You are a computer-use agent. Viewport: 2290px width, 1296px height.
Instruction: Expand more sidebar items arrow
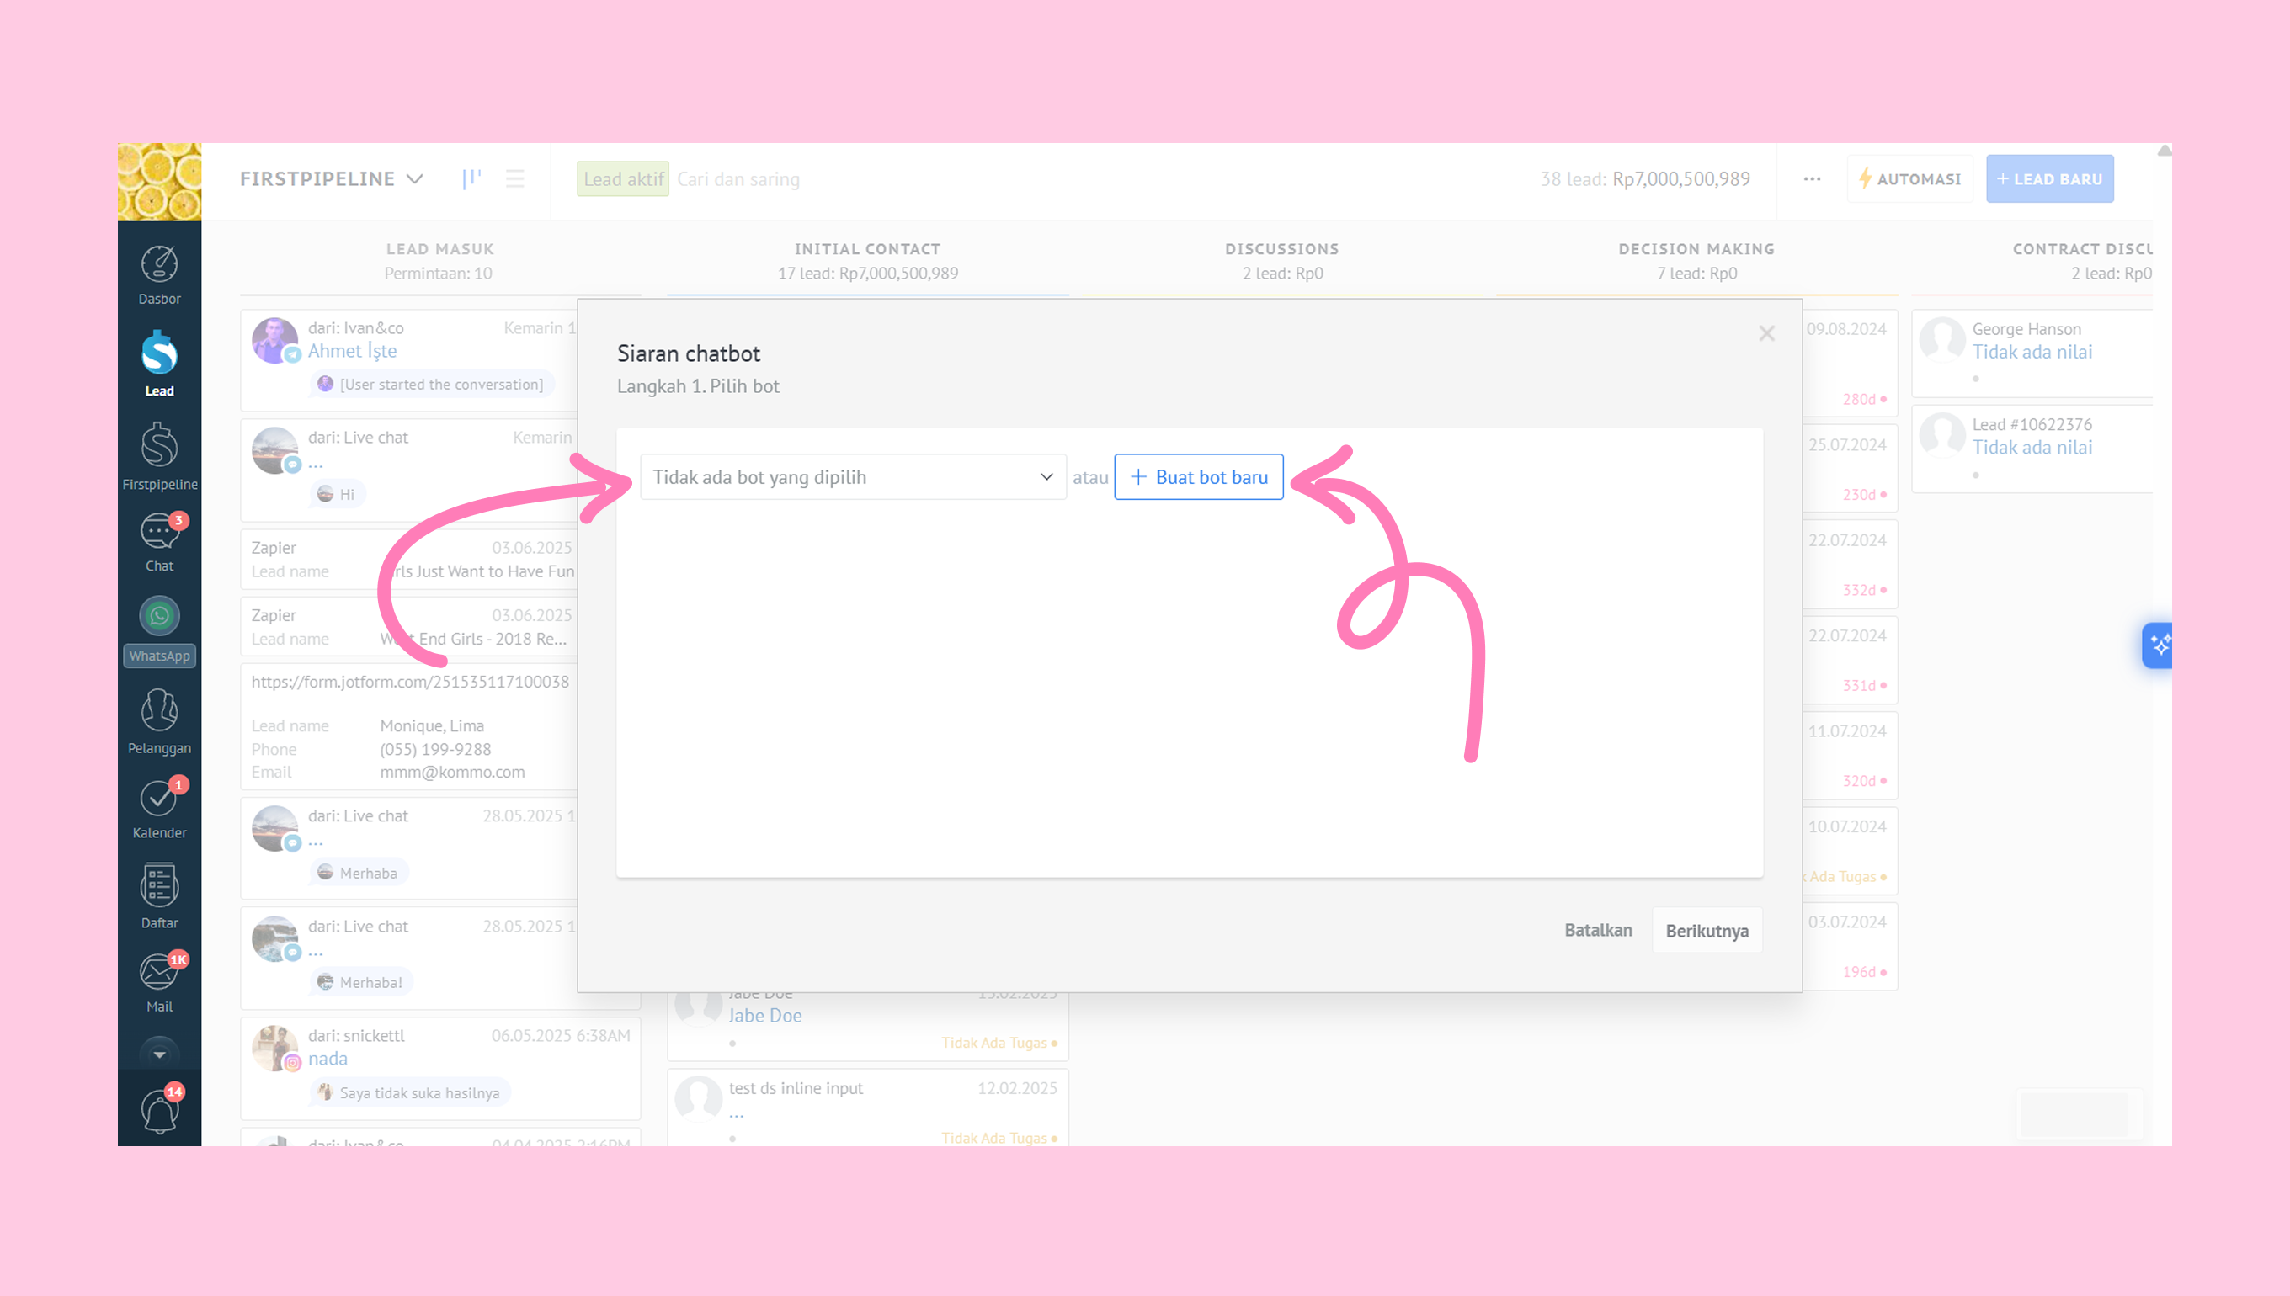(159, 1054)
